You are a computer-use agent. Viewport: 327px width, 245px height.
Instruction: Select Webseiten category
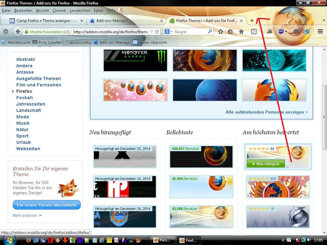[x=28, y=149]
